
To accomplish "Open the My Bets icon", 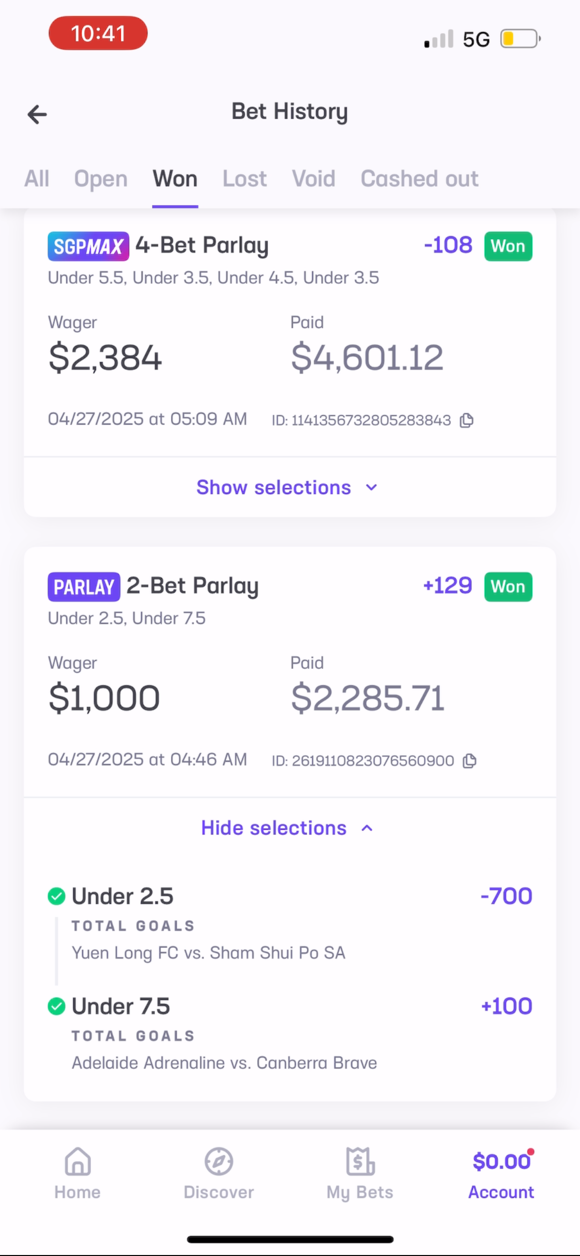I will click(x=360, y=1162).
